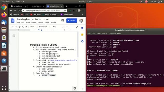Open Rhythmbox from the dock
The image size is (164, 92).
[x=4, y=38]
